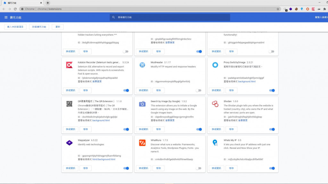
Task: Click the Proxy SwitchyOmega circle logo
Action: [215, 65]
